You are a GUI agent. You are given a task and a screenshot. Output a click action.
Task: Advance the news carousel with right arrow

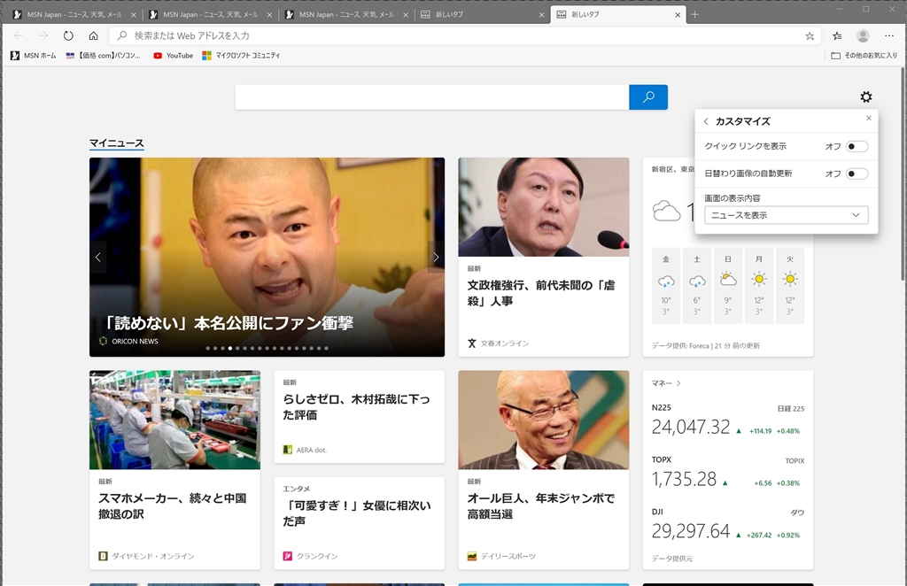(x=435, y=258)
